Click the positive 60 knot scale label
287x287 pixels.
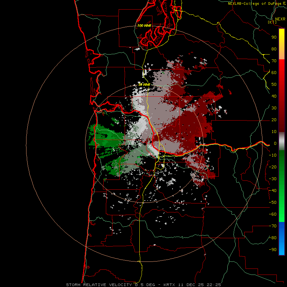pos(274,72)
